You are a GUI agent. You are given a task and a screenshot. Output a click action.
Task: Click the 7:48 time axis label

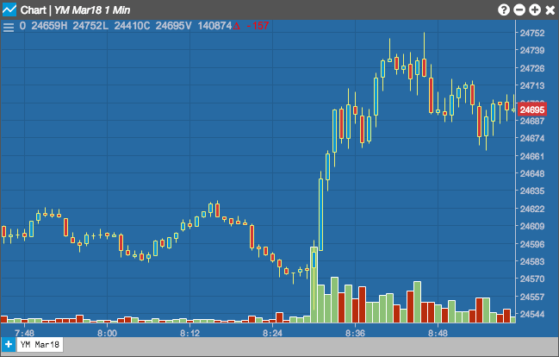[x=24, y=333]
